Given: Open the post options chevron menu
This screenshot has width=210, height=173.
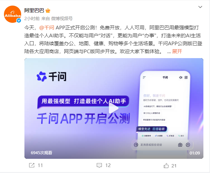Looking at the screenshot, I should 200,7.
